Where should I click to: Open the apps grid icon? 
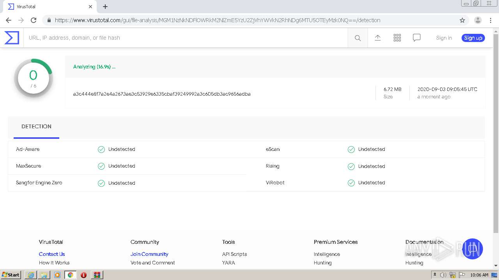point(397,38)
